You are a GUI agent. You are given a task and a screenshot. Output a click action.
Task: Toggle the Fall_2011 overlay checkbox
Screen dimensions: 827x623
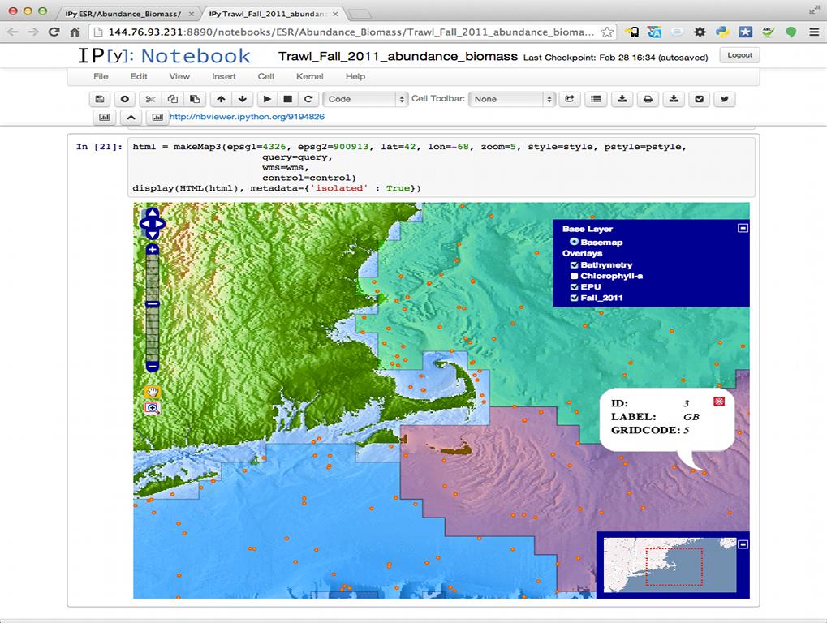575,299
